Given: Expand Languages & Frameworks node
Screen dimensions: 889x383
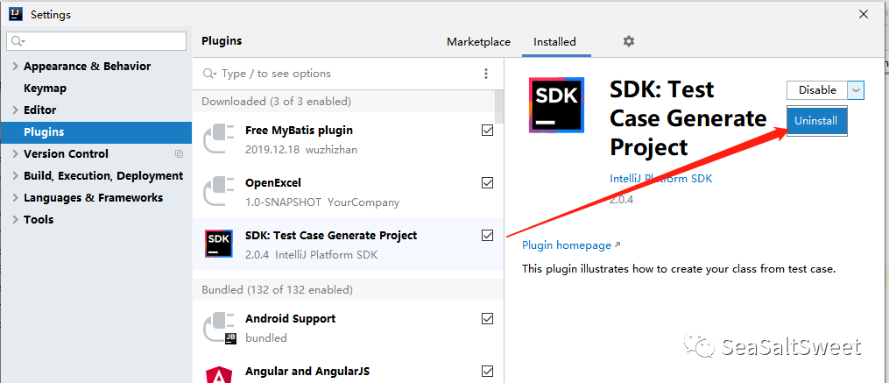Looking at the screenshot, I should coord(15,198).
